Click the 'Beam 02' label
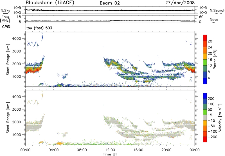The image size is (225, 156). [110, 3]
